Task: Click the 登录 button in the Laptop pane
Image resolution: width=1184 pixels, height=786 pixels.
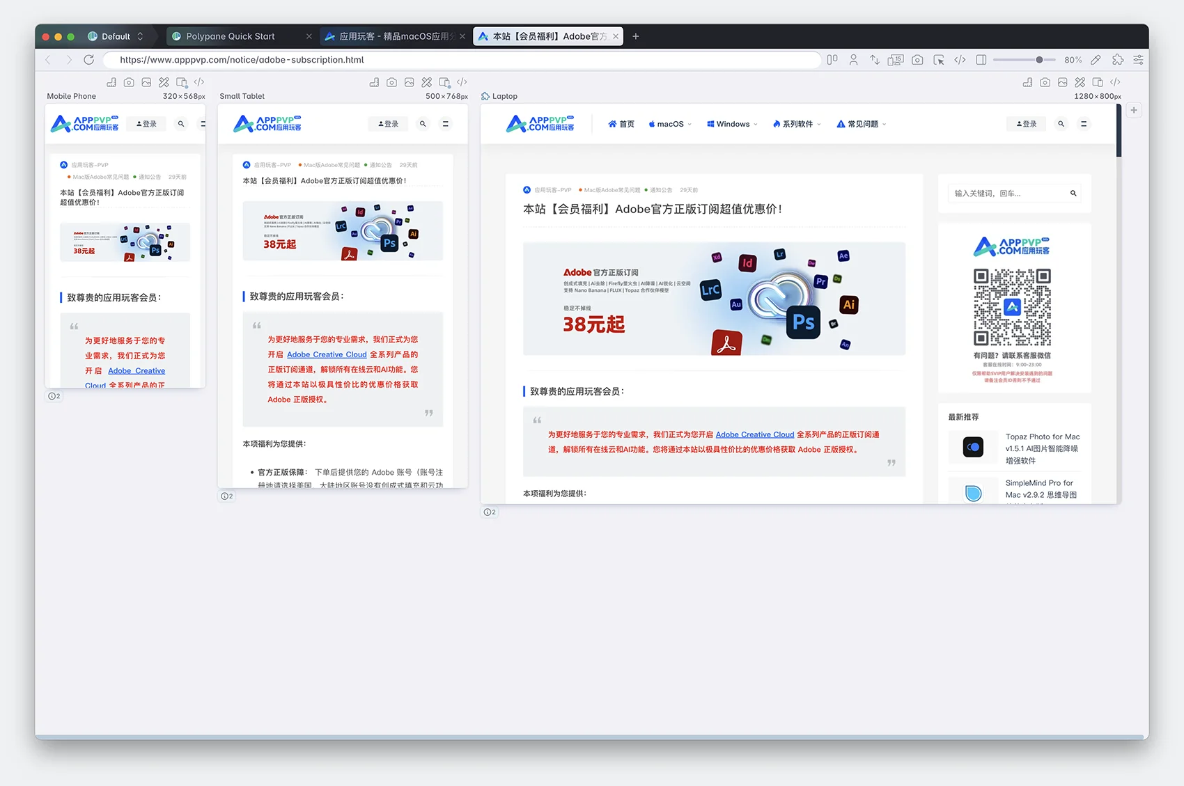Action: click(1026, 124)
